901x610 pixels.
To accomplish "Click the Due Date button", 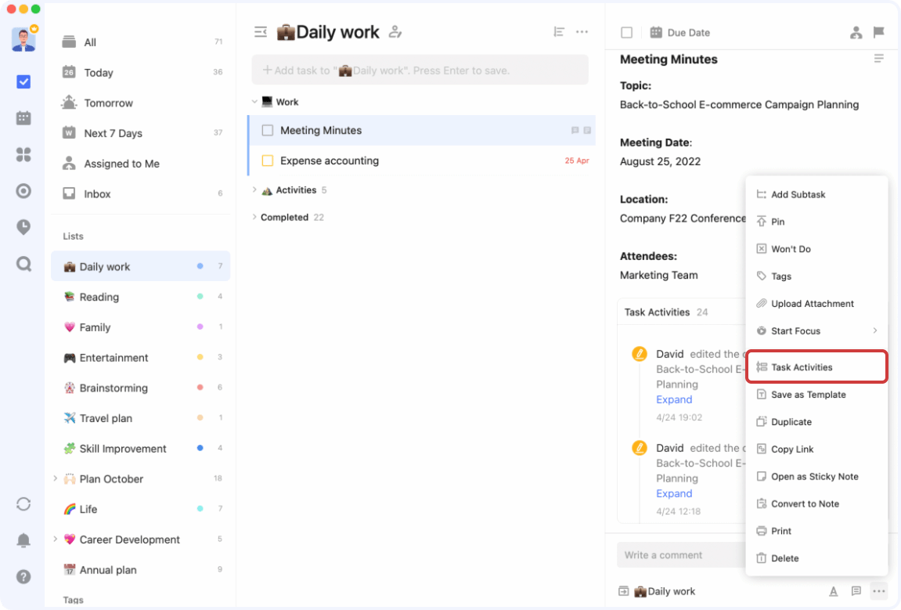I will tap(679, 32).
